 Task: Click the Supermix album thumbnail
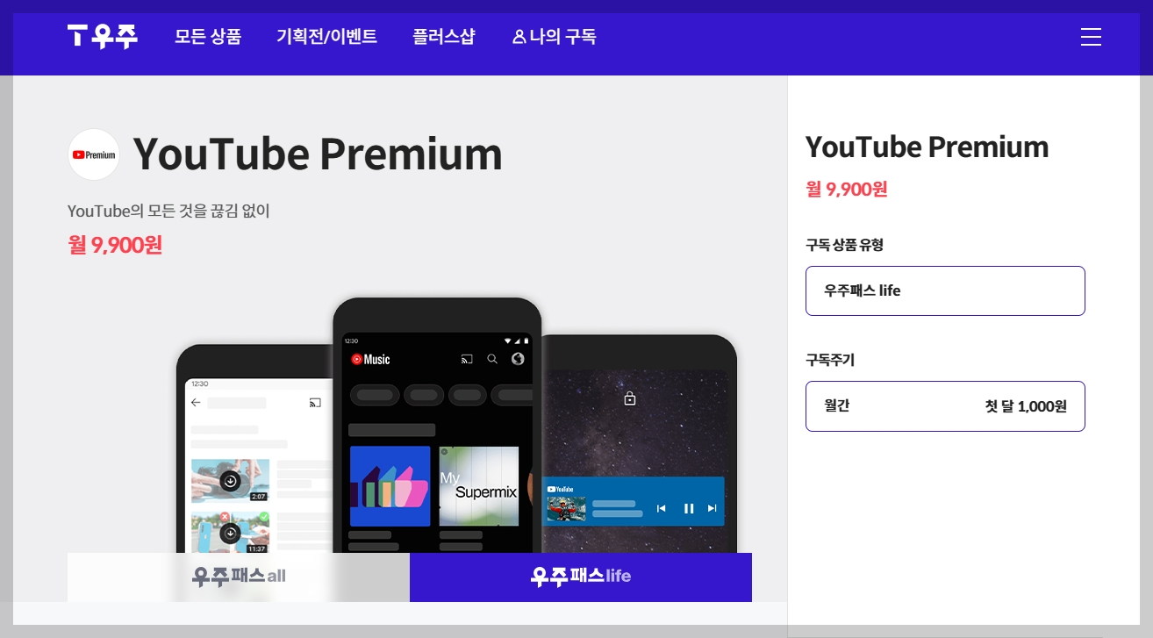click(x=479, y=486)
